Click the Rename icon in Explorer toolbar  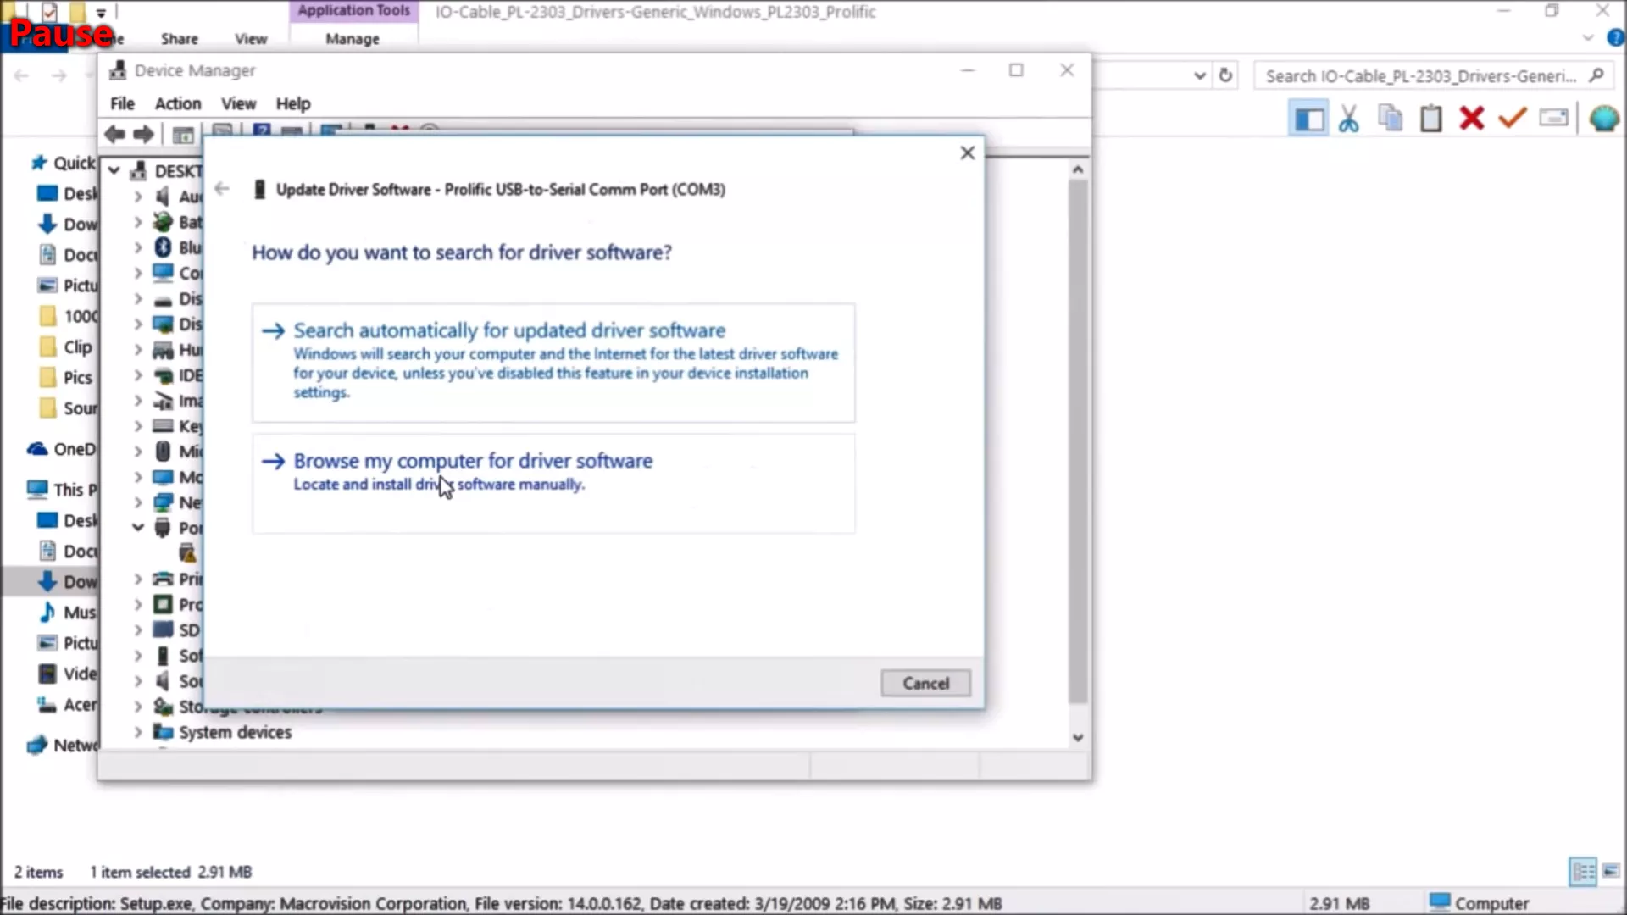coord(1553,118)
